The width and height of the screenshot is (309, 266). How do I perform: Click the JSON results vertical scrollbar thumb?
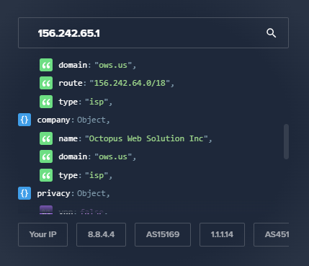point(286,141)
